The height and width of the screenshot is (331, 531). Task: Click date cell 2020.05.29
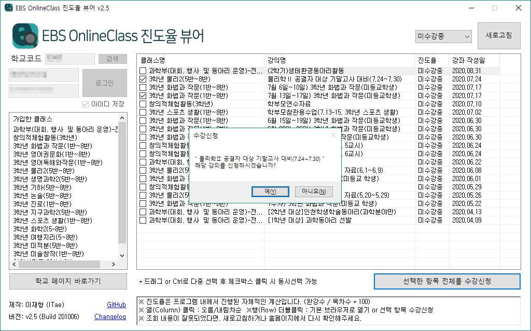point(467,187)
